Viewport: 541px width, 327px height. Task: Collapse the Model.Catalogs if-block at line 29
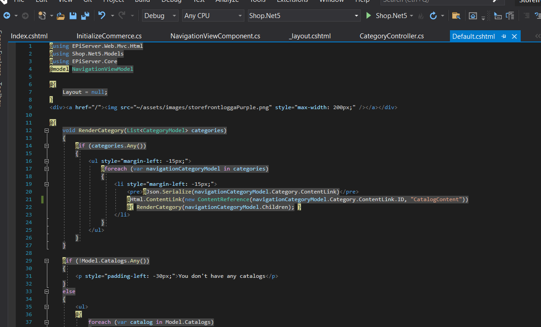click(46, 261)
